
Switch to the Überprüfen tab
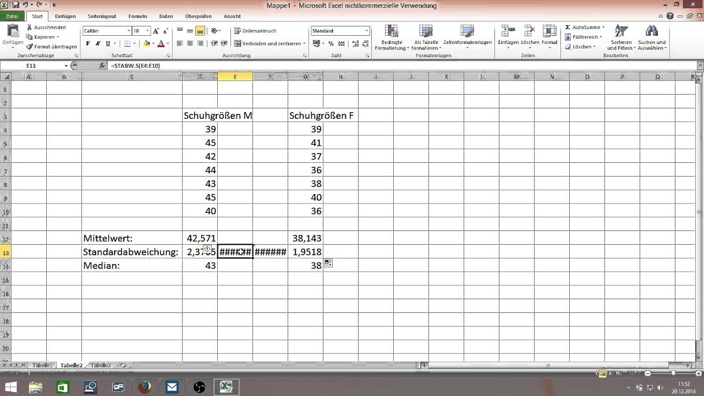pos(199,16)
